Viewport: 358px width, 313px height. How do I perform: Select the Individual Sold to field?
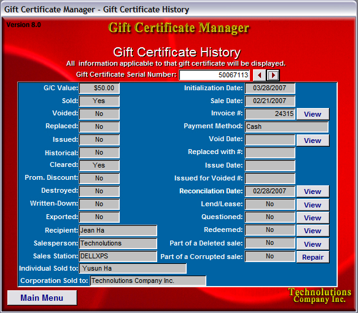133,268
